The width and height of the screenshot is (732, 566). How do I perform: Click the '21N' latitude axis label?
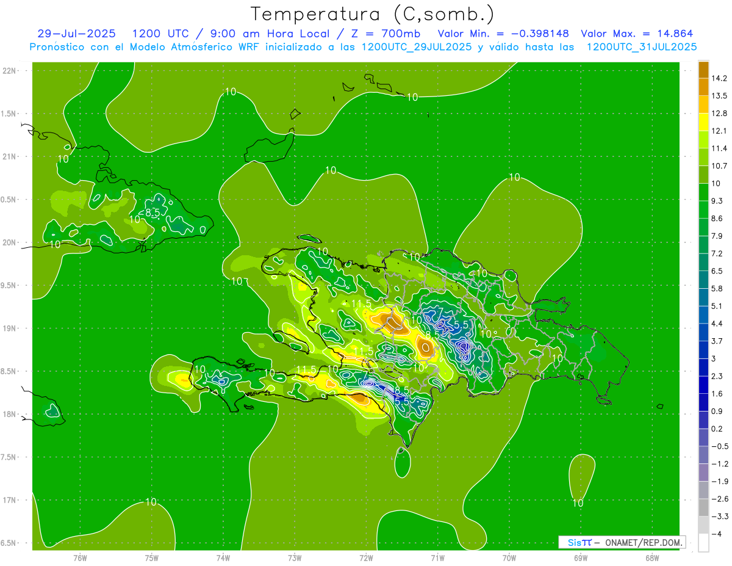pyautogui.click(x=10, y=157)
